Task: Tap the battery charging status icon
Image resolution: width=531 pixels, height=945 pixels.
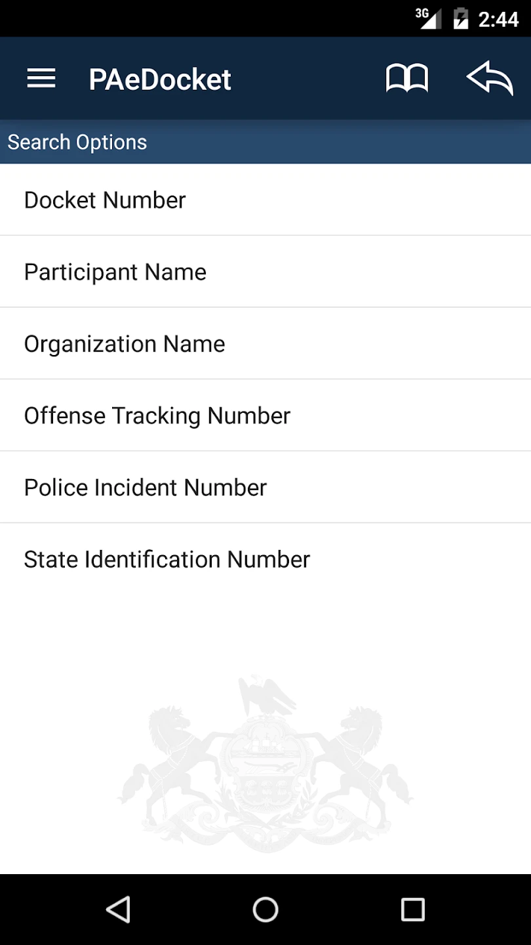Action: (461, 18)
